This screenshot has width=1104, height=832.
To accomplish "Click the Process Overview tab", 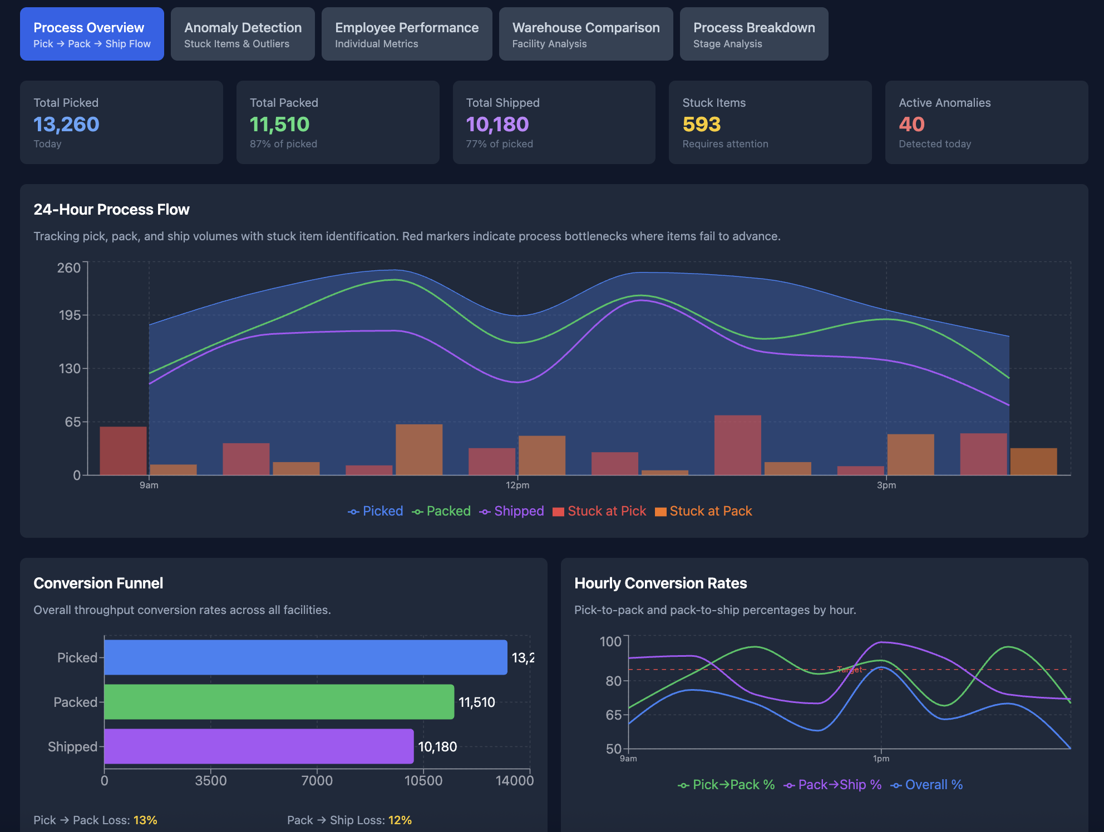I will [x=92, y=34].
